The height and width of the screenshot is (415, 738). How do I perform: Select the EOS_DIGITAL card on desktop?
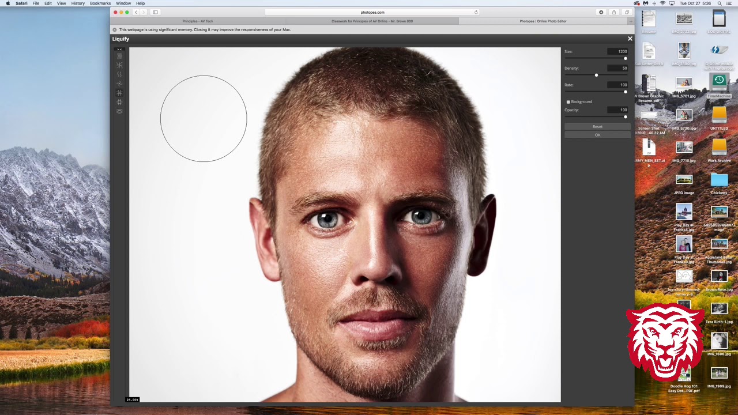[719, 22]
